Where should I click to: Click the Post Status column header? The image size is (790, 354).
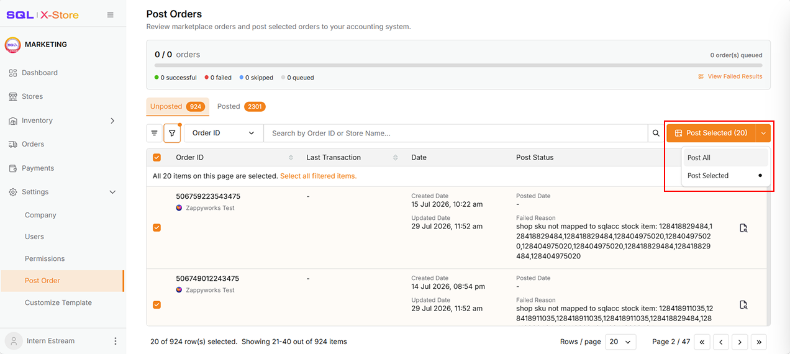tap(535, 158)
